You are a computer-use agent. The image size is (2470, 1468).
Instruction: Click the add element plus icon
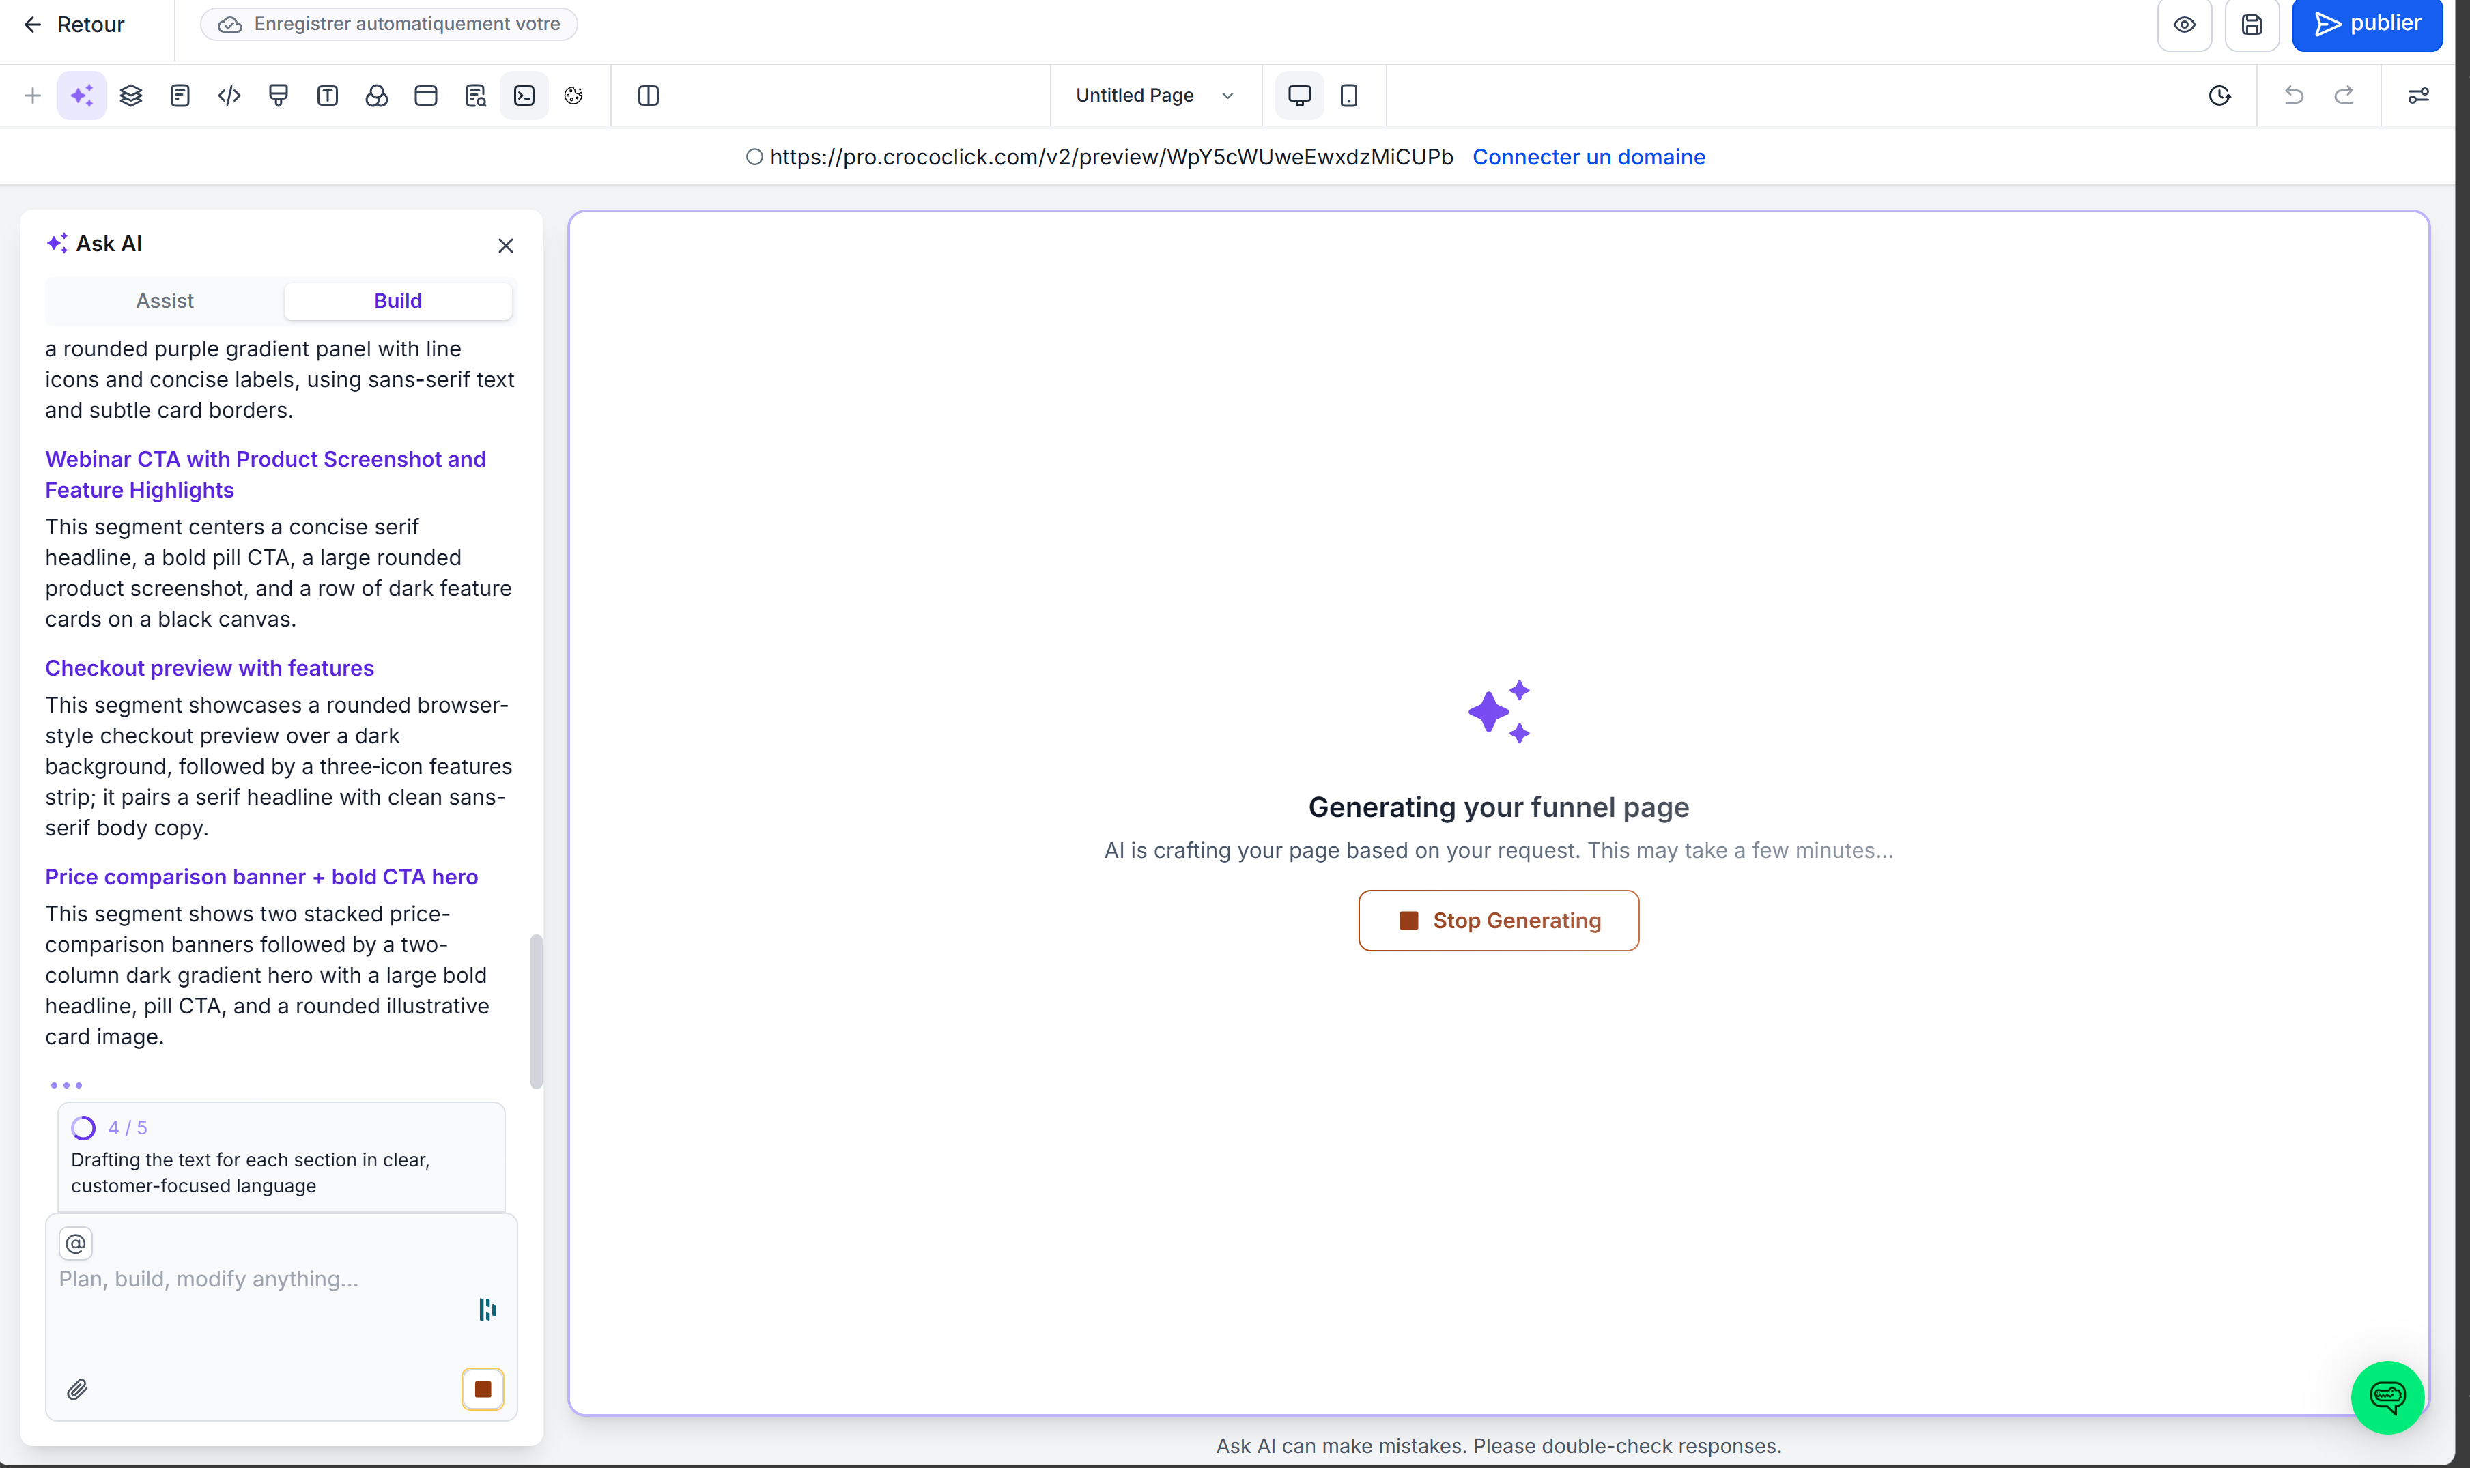pos(33,96)
